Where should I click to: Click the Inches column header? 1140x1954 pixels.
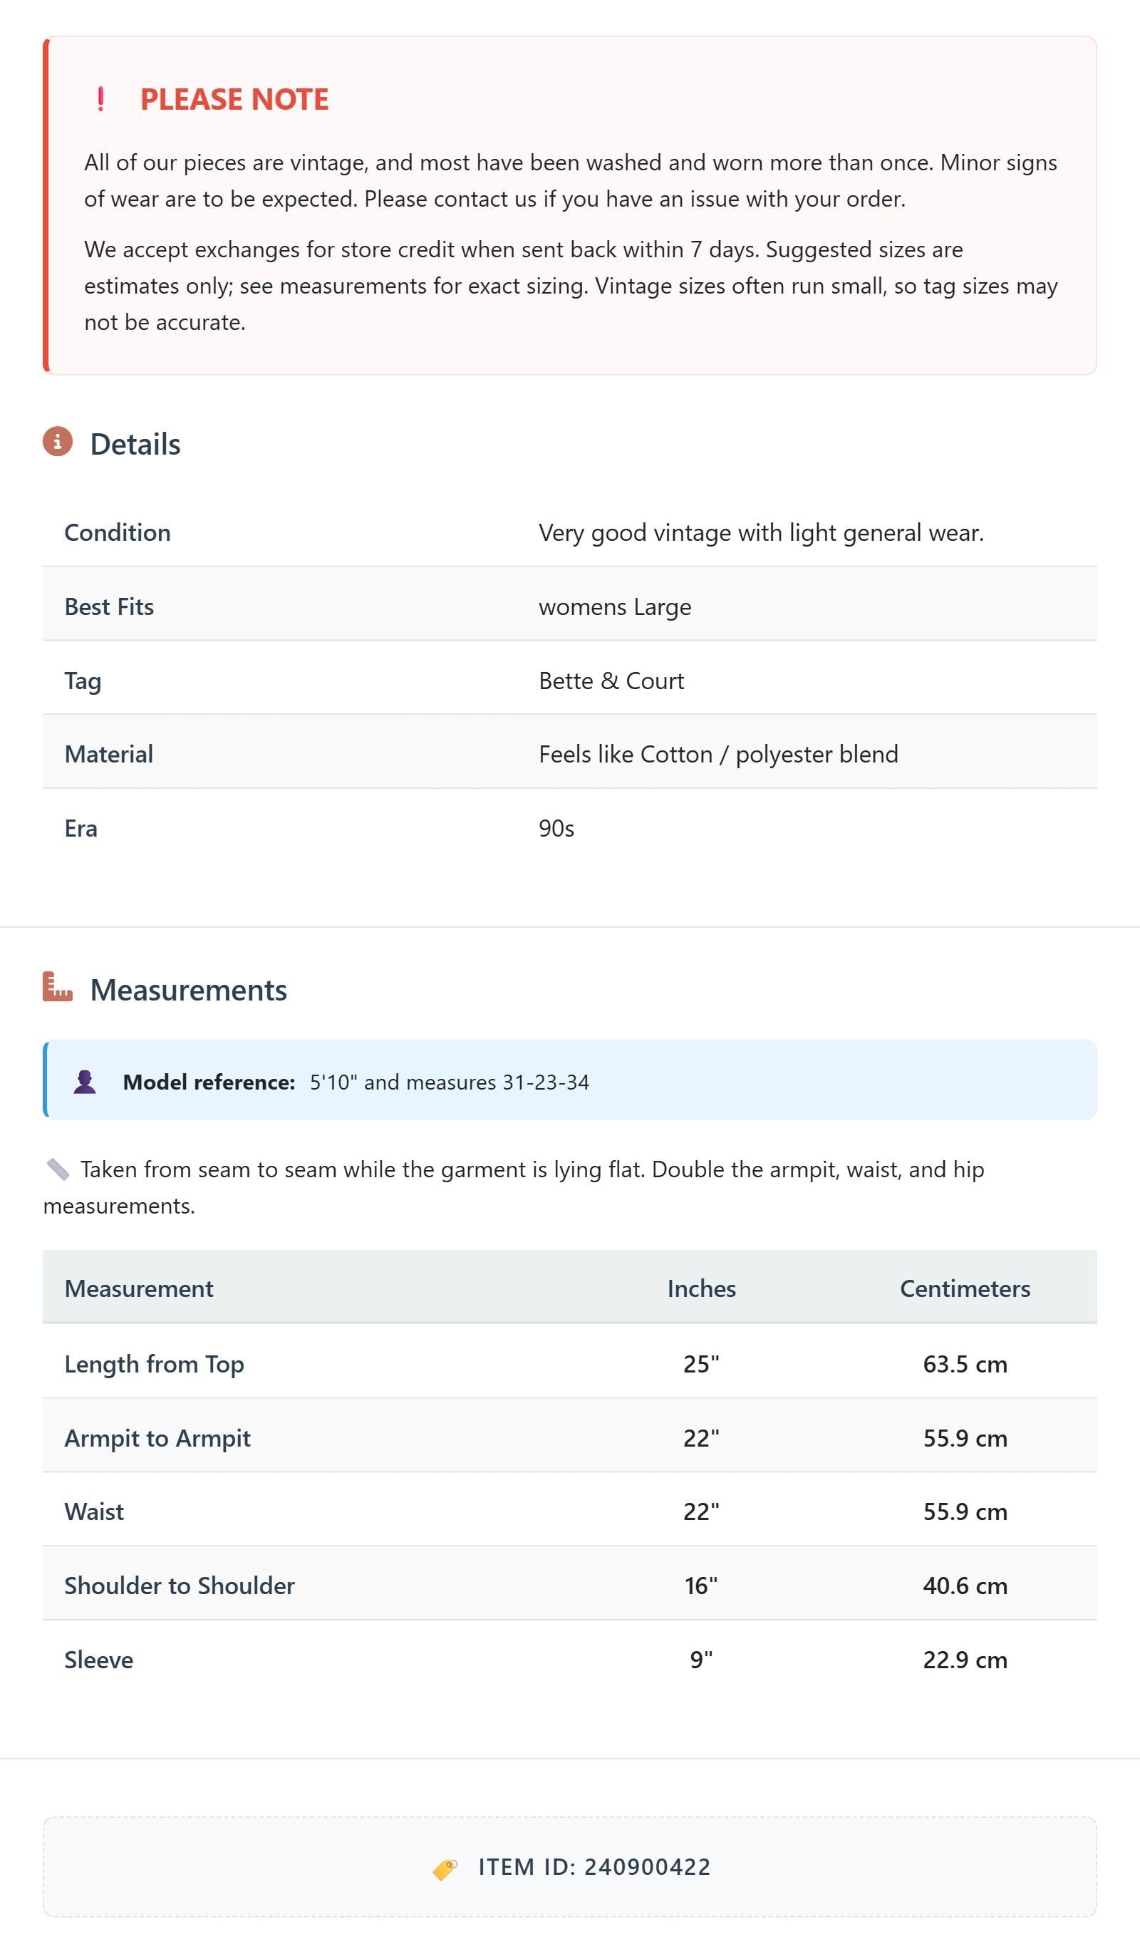(701, 1288)
